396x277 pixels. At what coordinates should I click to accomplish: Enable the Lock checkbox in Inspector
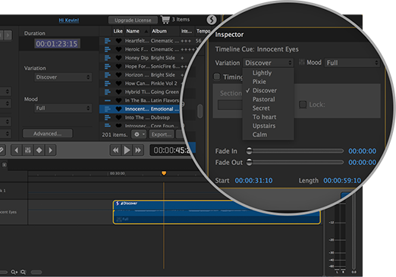303,104
